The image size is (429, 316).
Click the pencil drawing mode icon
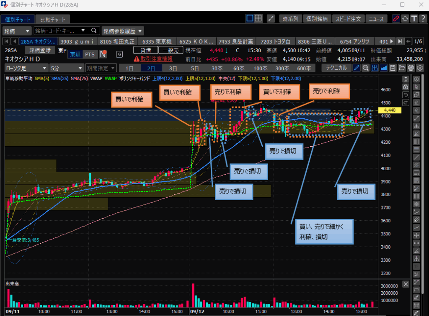coord(357,68)
